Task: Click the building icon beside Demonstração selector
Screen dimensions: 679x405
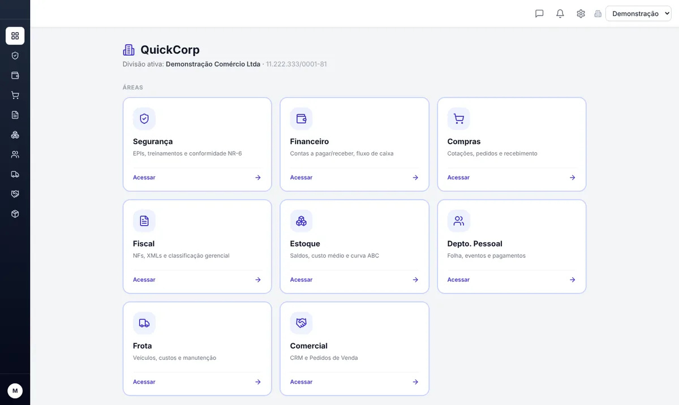Action: (x=598, y=14)
